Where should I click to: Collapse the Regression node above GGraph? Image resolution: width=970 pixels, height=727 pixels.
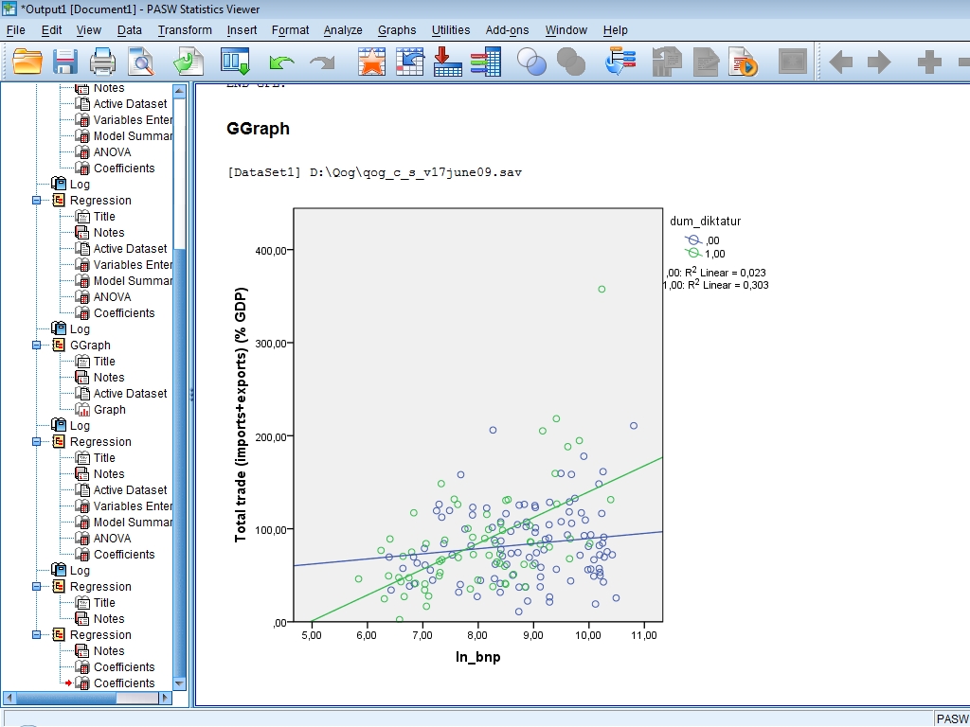pos(37,201)
